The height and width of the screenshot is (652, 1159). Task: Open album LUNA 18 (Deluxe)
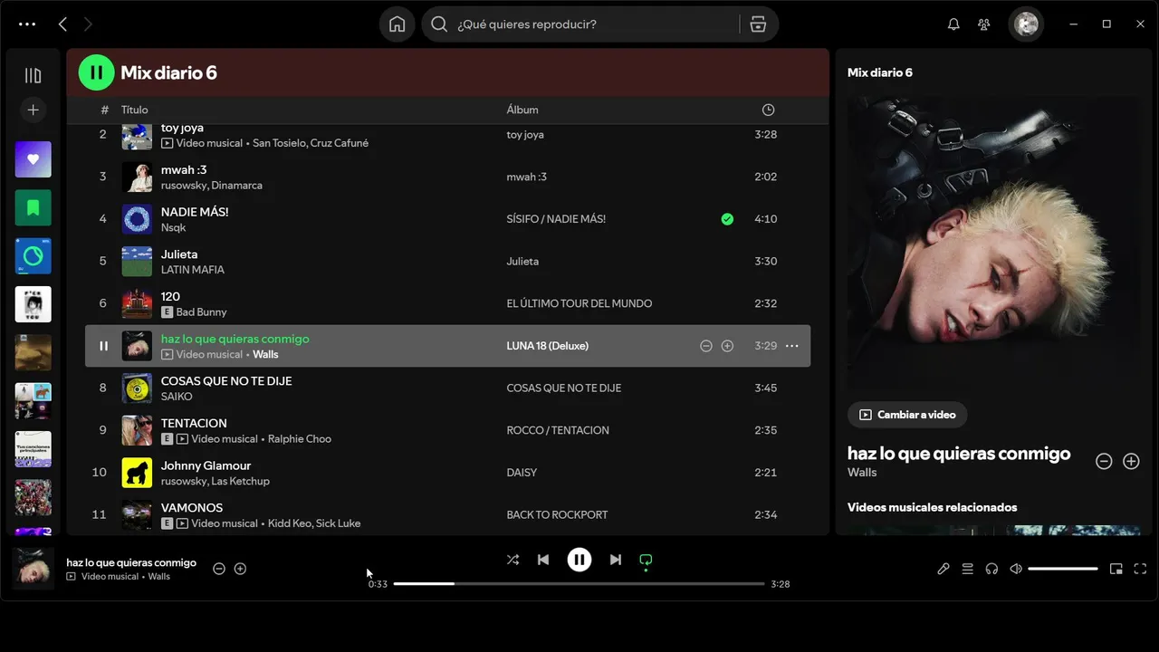coord(548,346)
